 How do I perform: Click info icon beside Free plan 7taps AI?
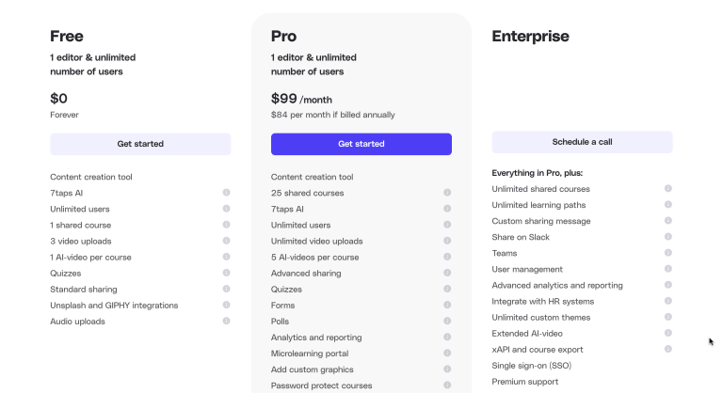(226, 193)
